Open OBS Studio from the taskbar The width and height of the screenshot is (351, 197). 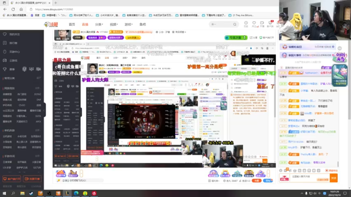coord(49,193)
